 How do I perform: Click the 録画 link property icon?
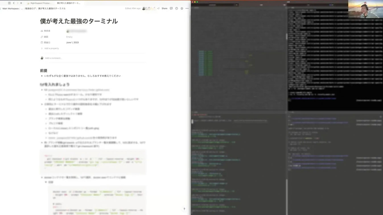(x=42, y=37)
